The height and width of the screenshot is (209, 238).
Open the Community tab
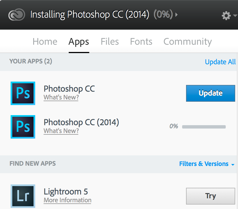[188, 42]
